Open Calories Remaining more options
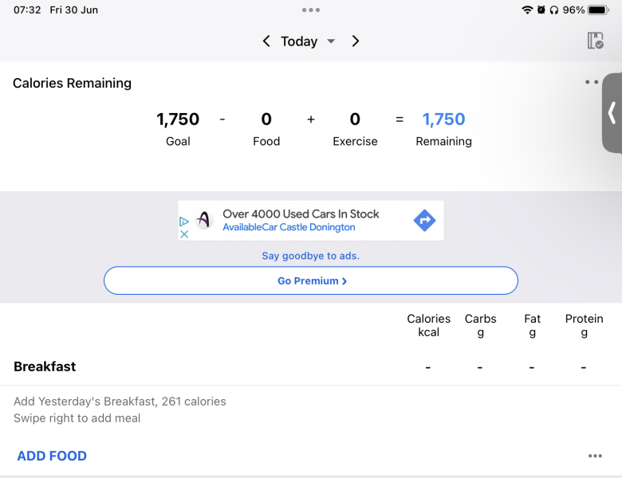622x478 pixels. click(x=591, y=82)
